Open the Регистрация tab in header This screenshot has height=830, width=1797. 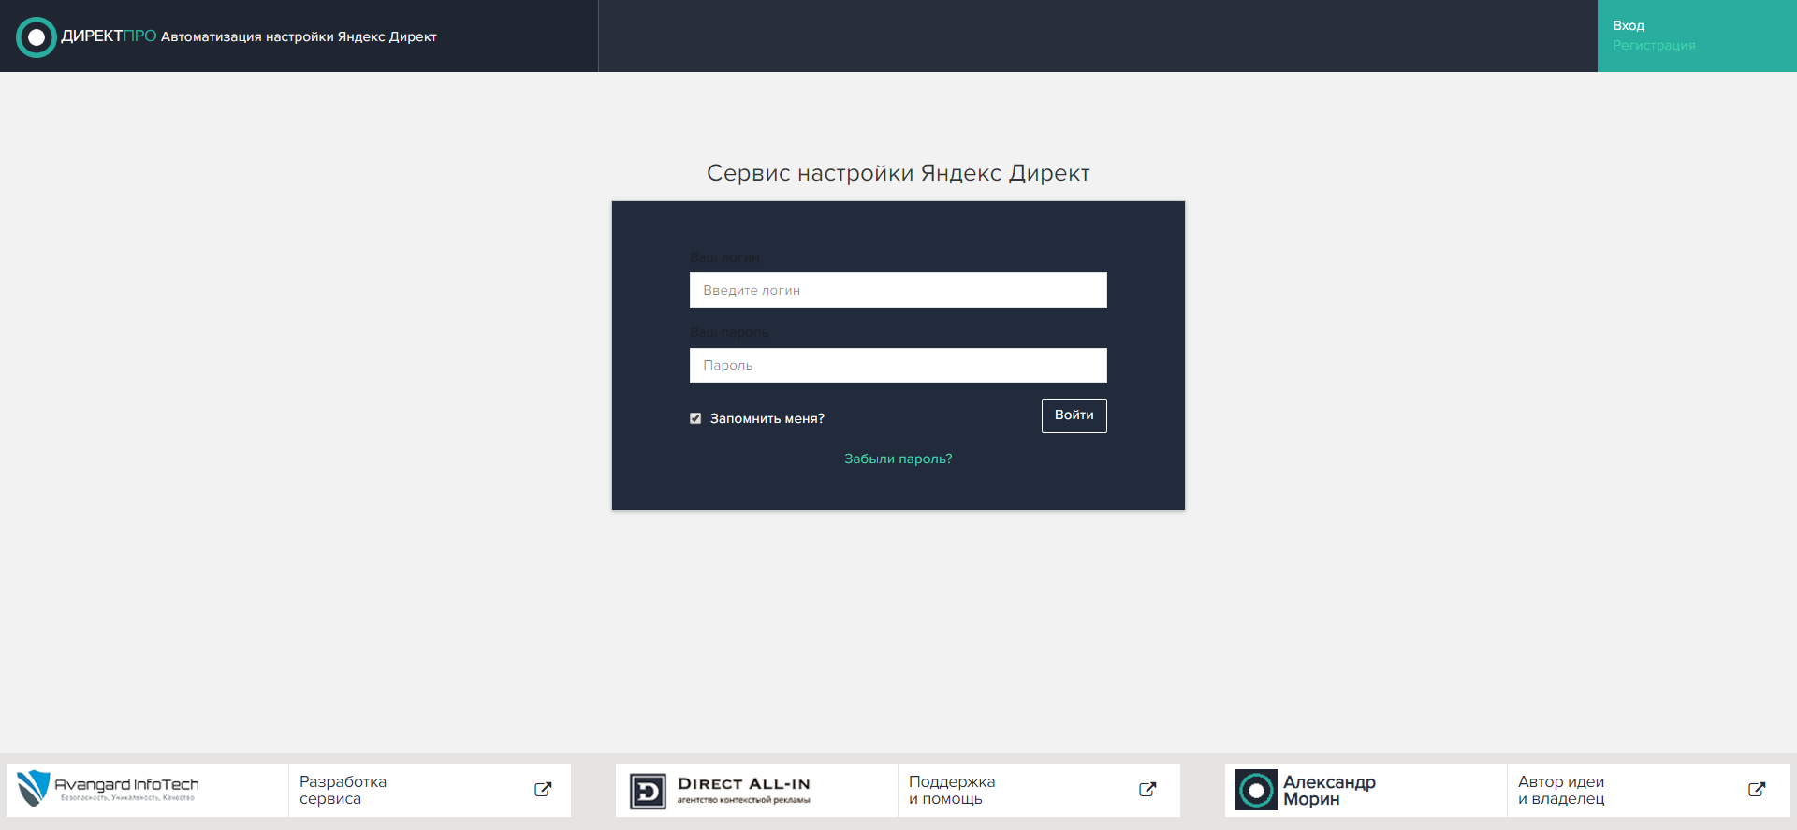[1654, 45]
